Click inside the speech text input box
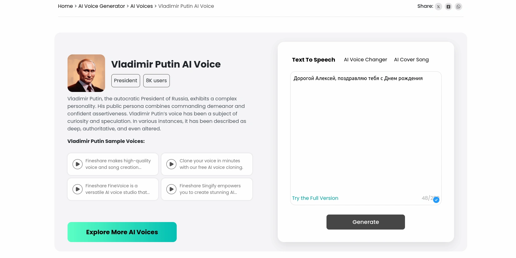Viewport: 516px width, 258px height. pyautogui.click(x=366, y=125)
